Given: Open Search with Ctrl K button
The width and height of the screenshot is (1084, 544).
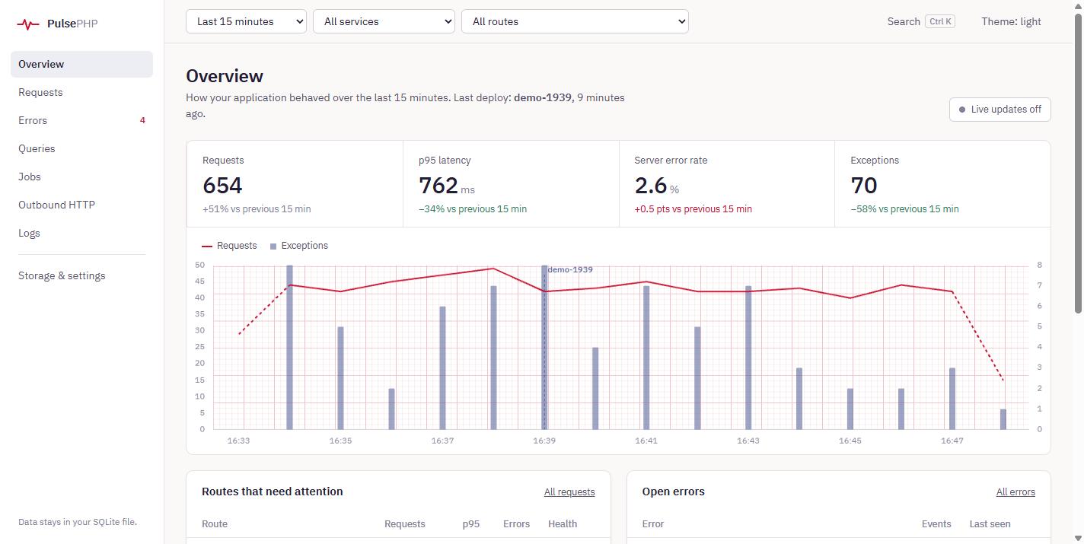Looking at the screenshot, I should 921,21.
